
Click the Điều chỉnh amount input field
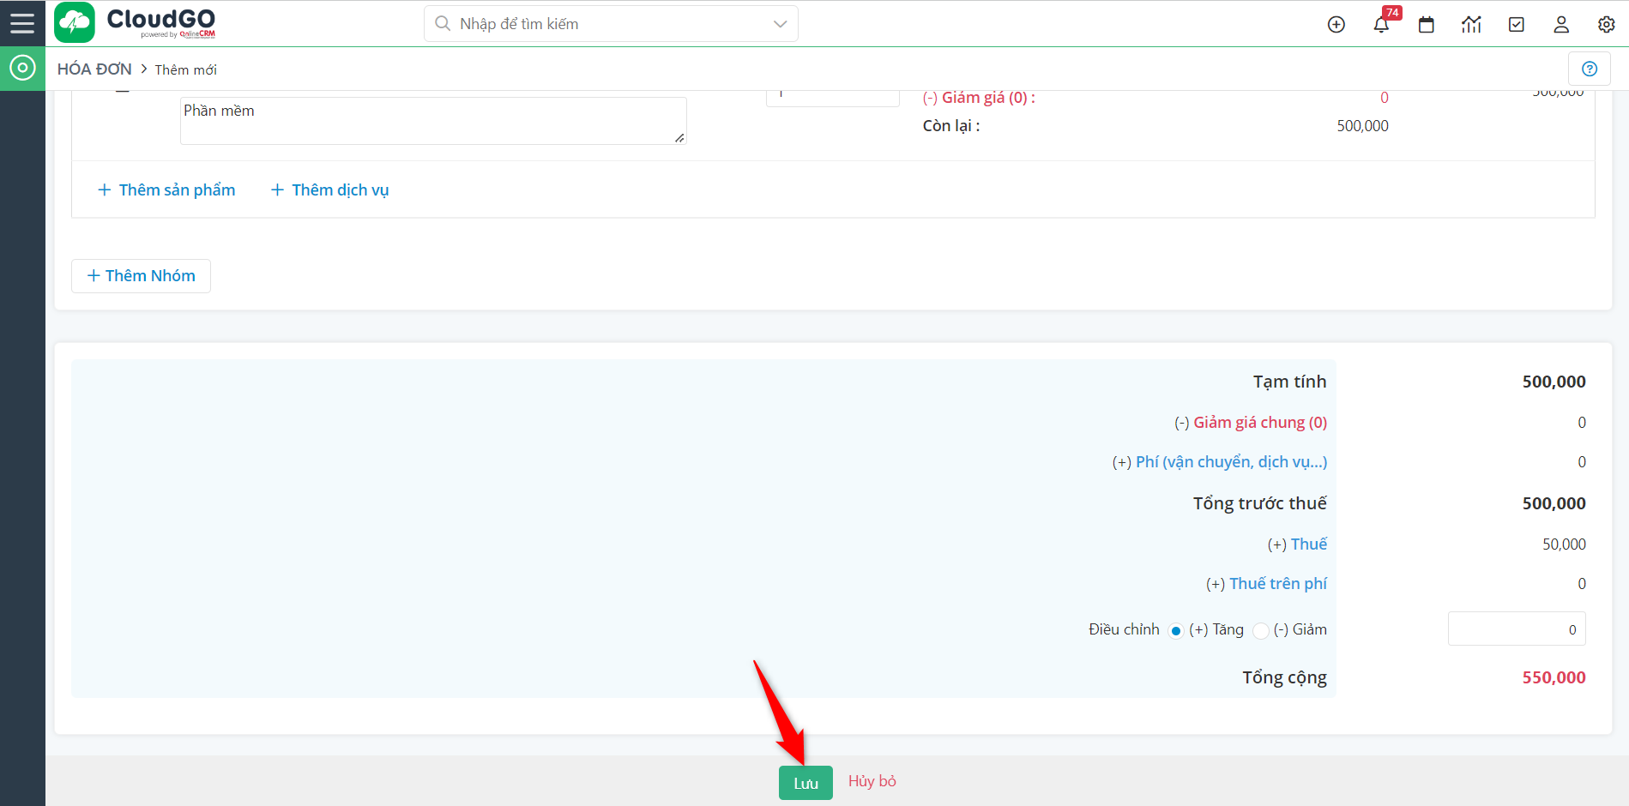1516,629
